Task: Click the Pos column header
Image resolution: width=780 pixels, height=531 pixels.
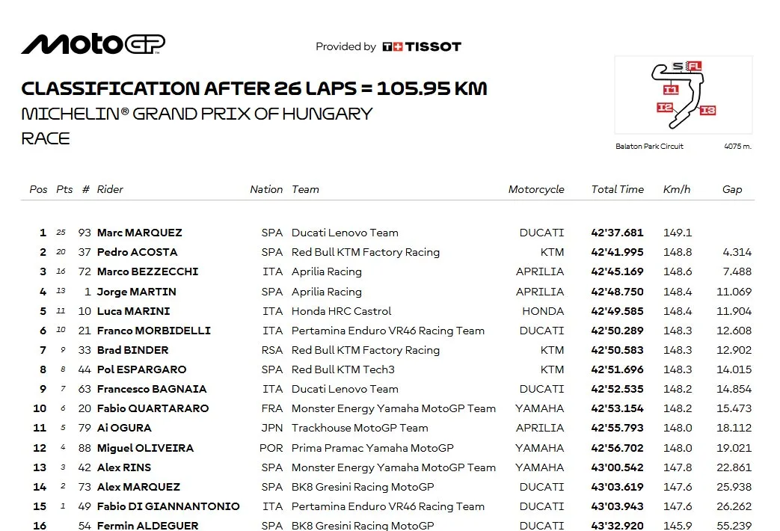Action: click(38, 190)
